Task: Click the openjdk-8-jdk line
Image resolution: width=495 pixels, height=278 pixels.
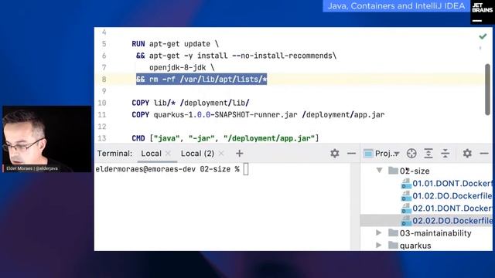Action: (x=182, y=67)
